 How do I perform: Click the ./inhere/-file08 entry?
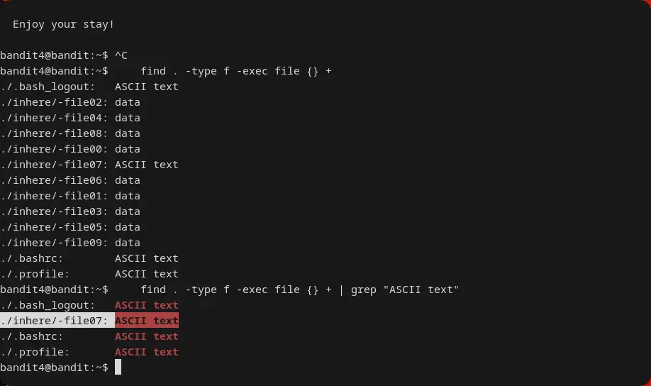[x=70, y=133]
